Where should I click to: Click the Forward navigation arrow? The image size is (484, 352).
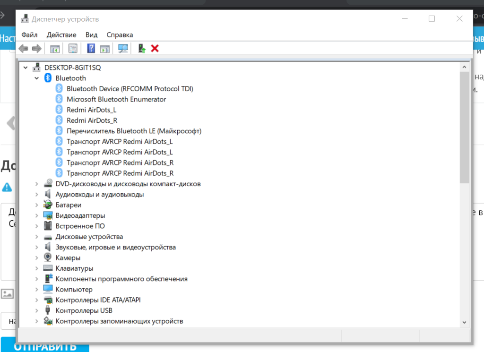(36, 48)
